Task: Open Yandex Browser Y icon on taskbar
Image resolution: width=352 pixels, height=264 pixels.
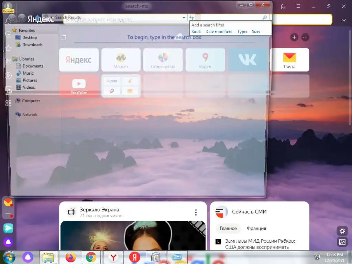Action: pyautogui.click(x=113, y=257)
